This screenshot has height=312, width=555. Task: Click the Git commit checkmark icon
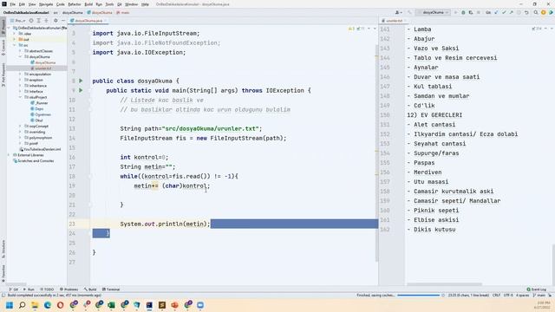pos(504,12)
